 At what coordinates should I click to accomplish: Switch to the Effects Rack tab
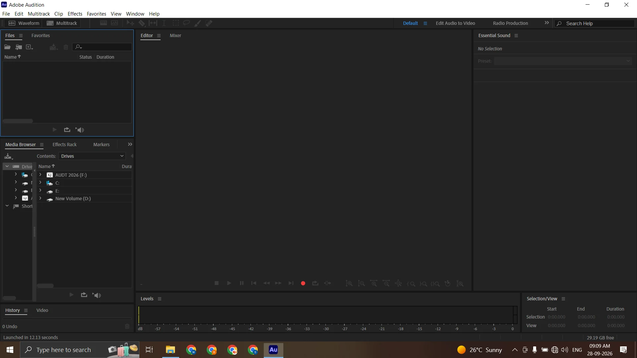65,145
